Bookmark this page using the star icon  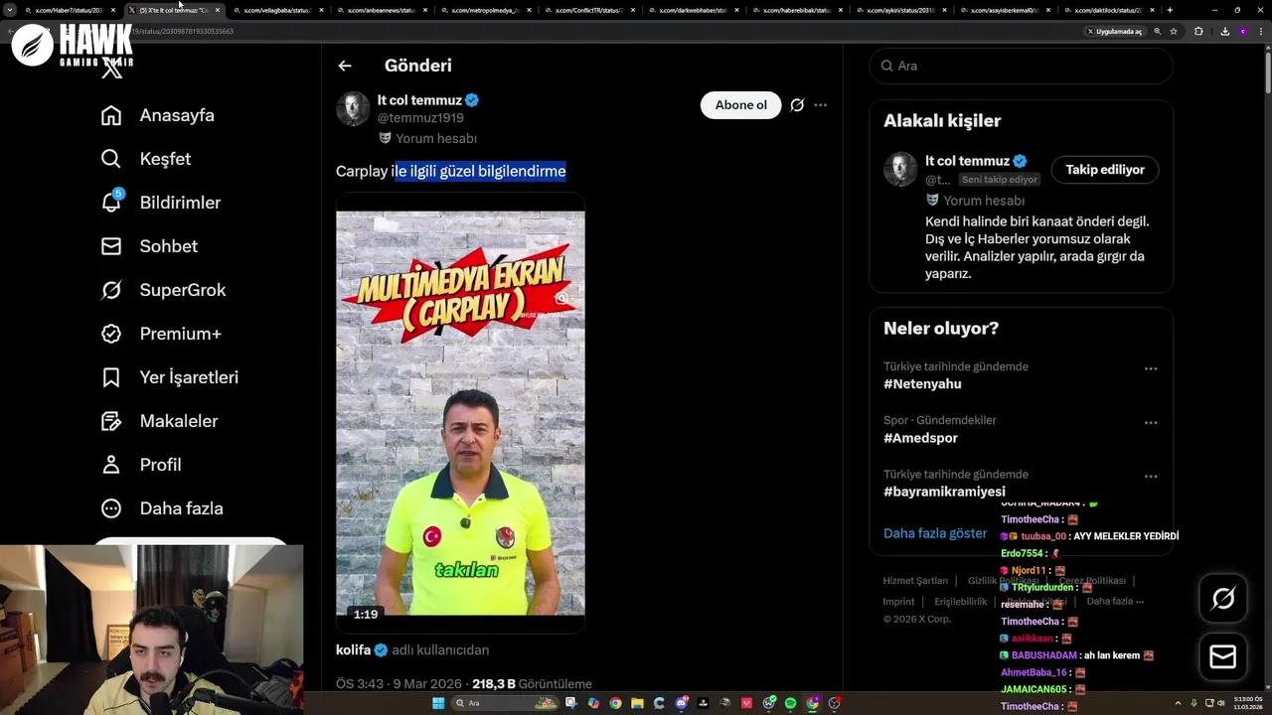pos(1174,31)
